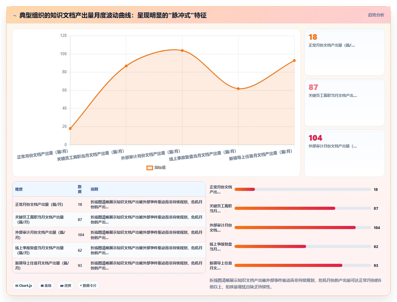397x302 pixels.
Task: Click the Chart.js tag
Action: tap(24, 286)
